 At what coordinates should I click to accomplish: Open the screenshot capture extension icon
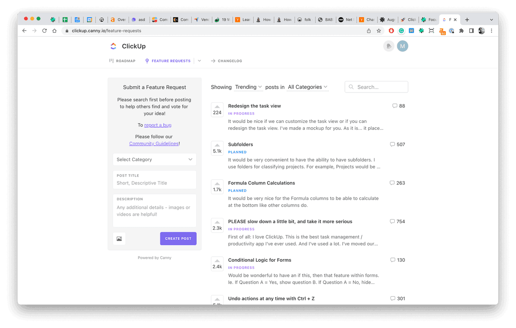431,31
